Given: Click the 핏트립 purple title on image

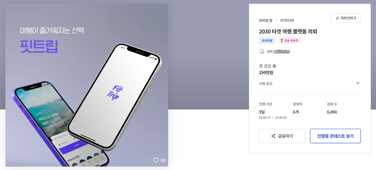Looking at the screenshot, I should click(x=39, y=46).
